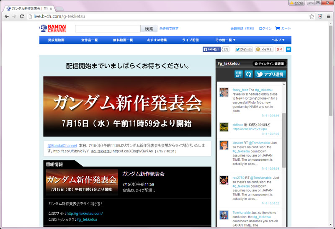Click the timeline panel scrollbar thumb

point(284,140)
